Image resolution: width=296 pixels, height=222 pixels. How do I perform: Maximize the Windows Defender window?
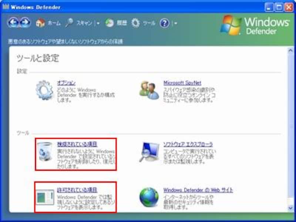[x=279, y=7]
